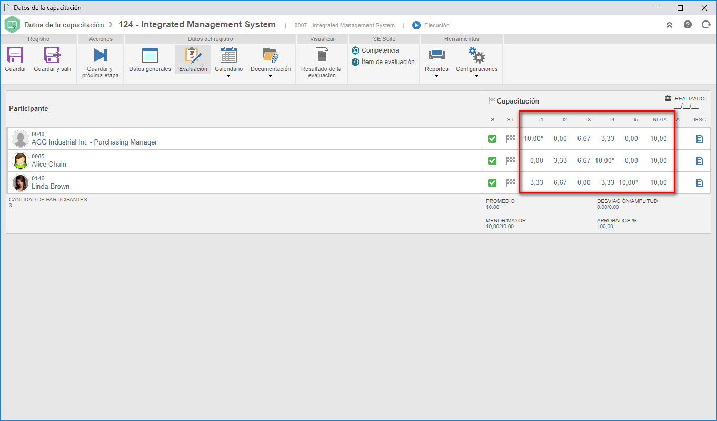Click status flag for Linda Brown
717x421 pixels.
(x=510, y=183)
